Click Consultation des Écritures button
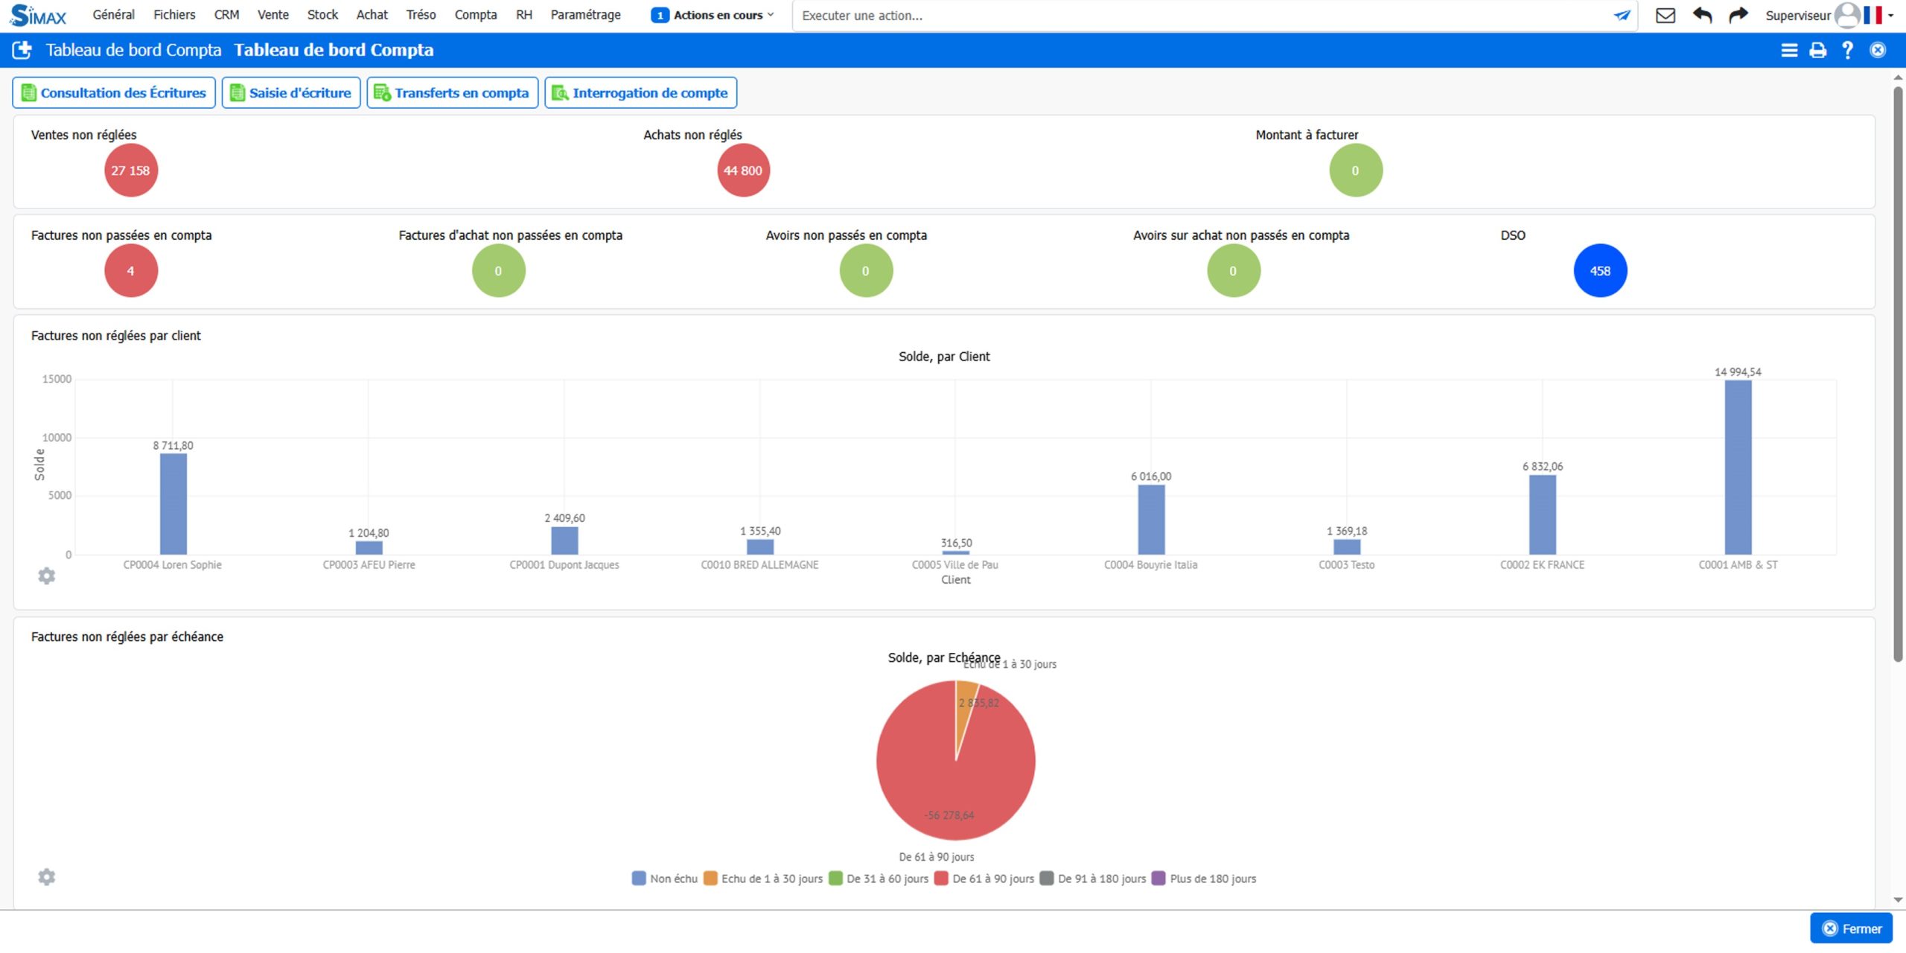This screenshot has width=1906, height=953. coord(114,93)
